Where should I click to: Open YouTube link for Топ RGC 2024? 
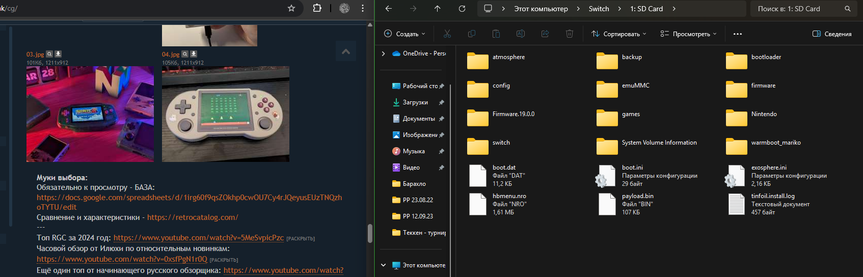(x=198, y=238)
